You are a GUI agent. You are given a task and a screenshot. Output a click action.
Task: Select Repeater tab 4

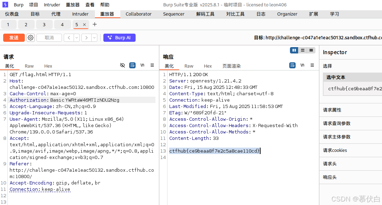tap(62, 25)
